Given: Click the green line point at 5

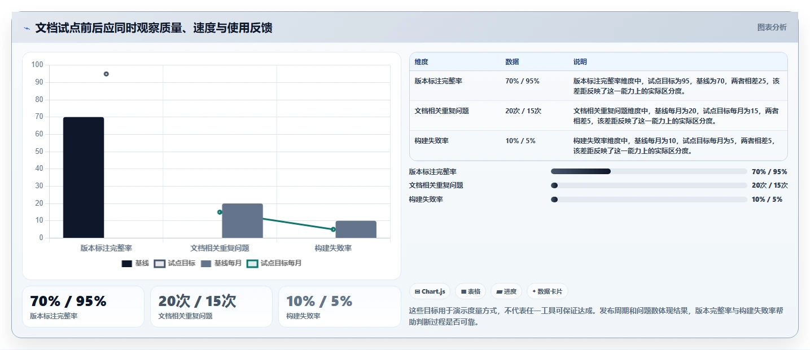Looking at the screenshot, I should point(333,229).
